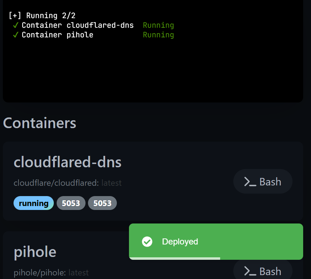Click the white checkmark icon in Deployed notification
Viewport: 311px width, 279px height.
pos(147,242)
